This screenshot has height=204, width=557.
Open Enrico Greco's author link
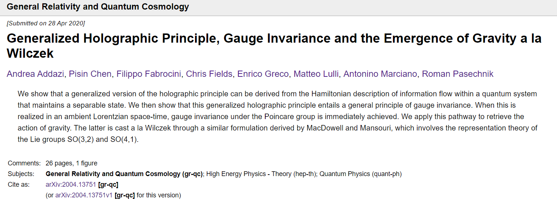click(x=263, y=74)
